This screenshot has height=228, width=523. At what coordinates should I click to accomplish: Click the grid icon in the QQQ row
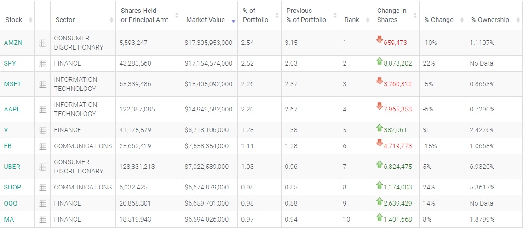point(43,204)
